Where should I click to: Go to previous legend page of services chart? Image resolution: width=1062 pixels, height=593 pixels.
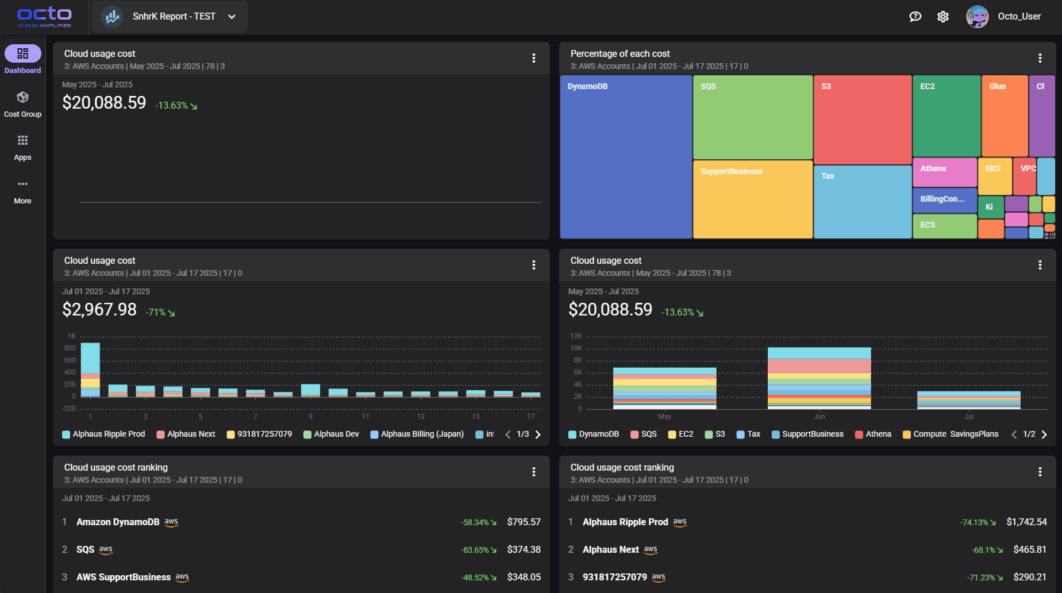point(1014,434)
